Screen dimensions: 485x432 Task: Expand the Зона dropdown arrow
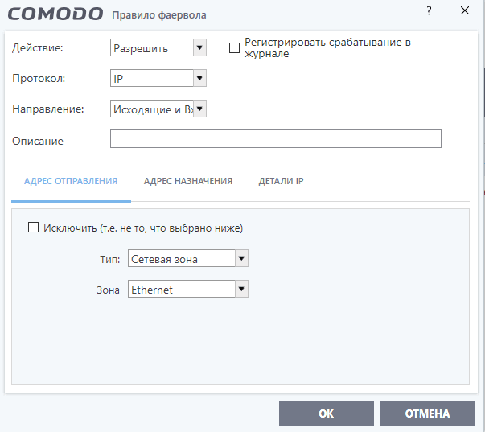click(241, 289)
